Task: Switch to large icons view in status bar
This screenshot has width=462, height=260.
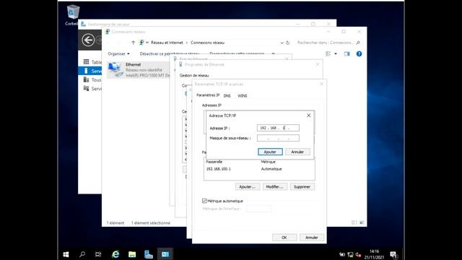Action: [x=362, y=222]
